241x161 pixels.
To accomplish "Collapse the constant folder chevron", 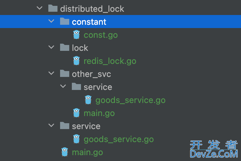I will [x=51, y=21].
